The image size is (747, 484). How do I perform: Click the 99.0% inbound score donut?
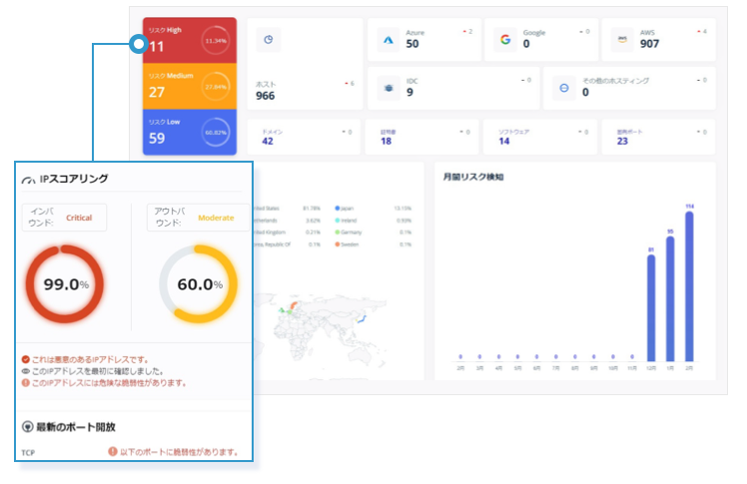pyautogui.click(x=65, y=284)
